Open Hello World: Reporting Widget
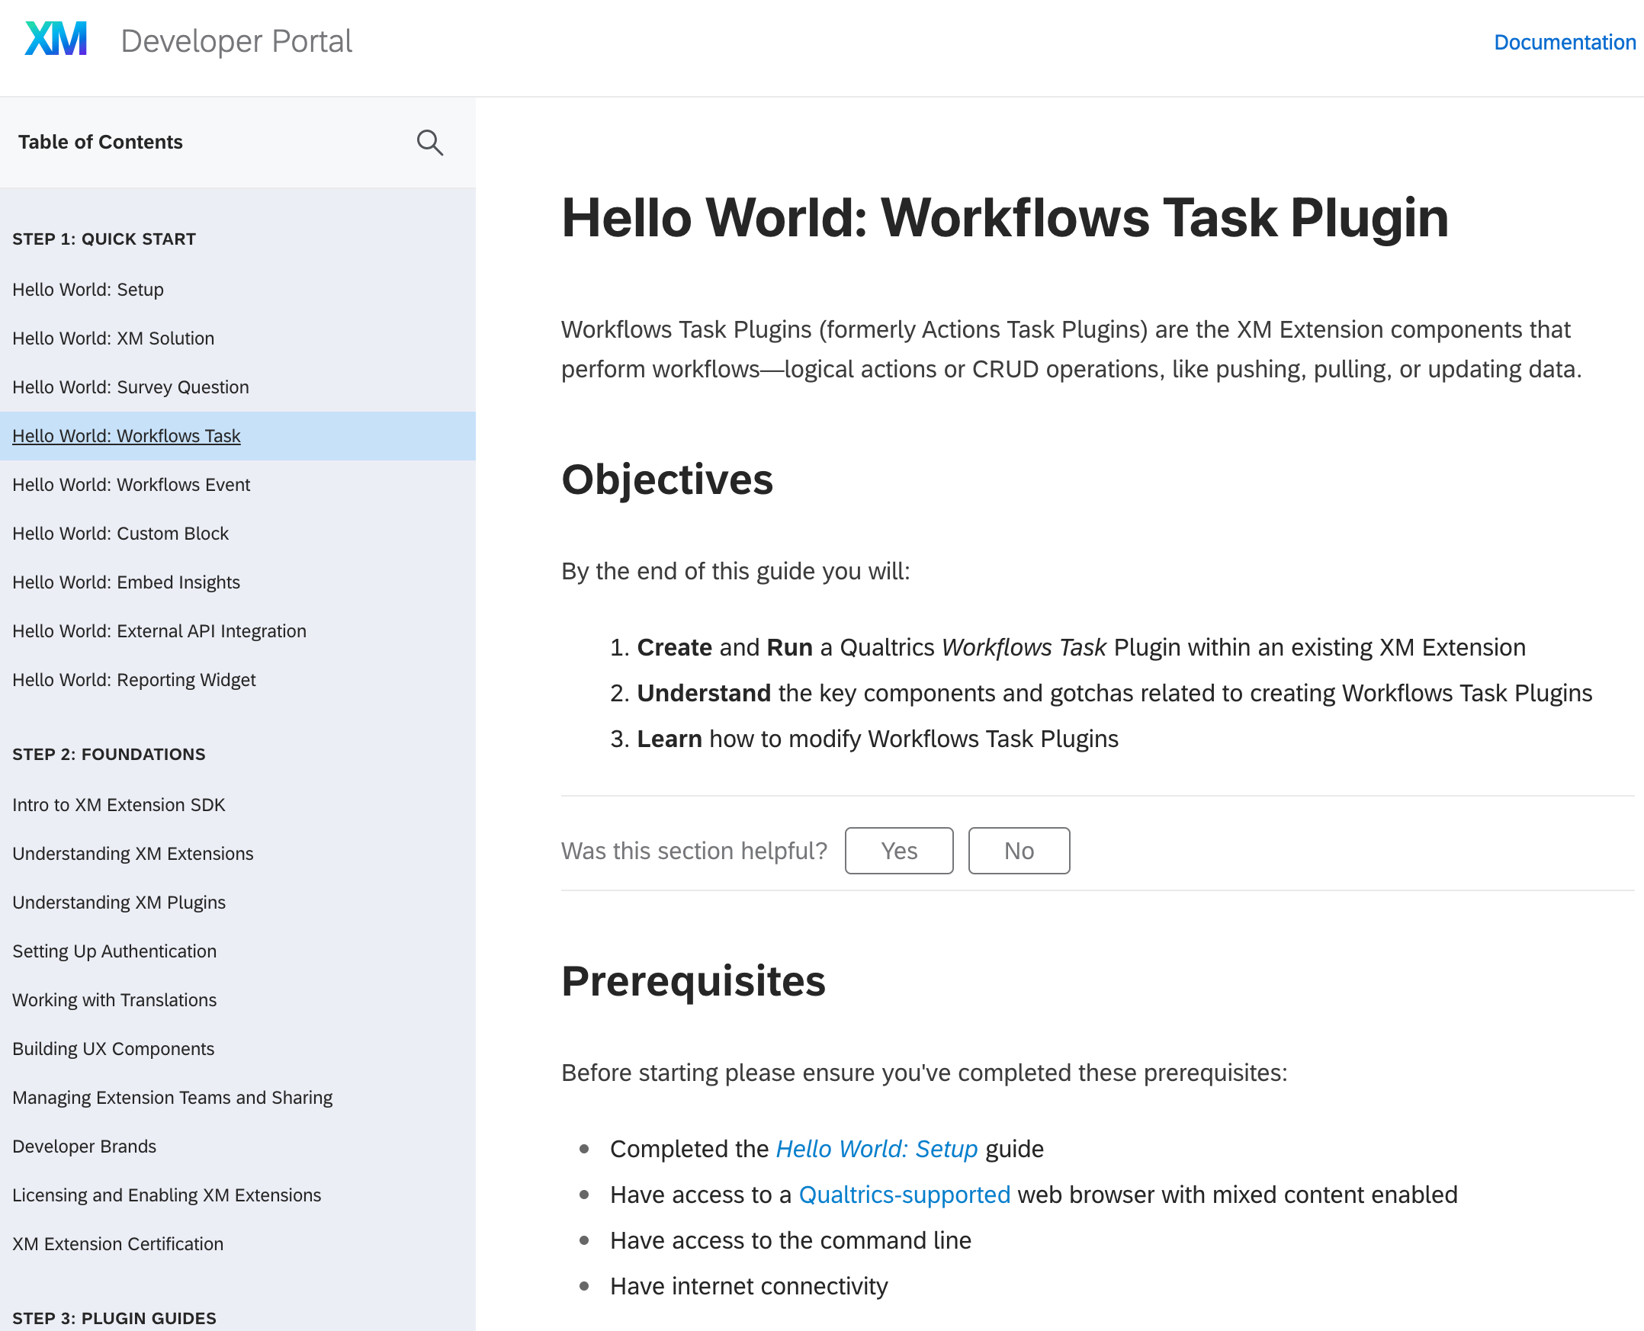 click(x=134, y=680)
